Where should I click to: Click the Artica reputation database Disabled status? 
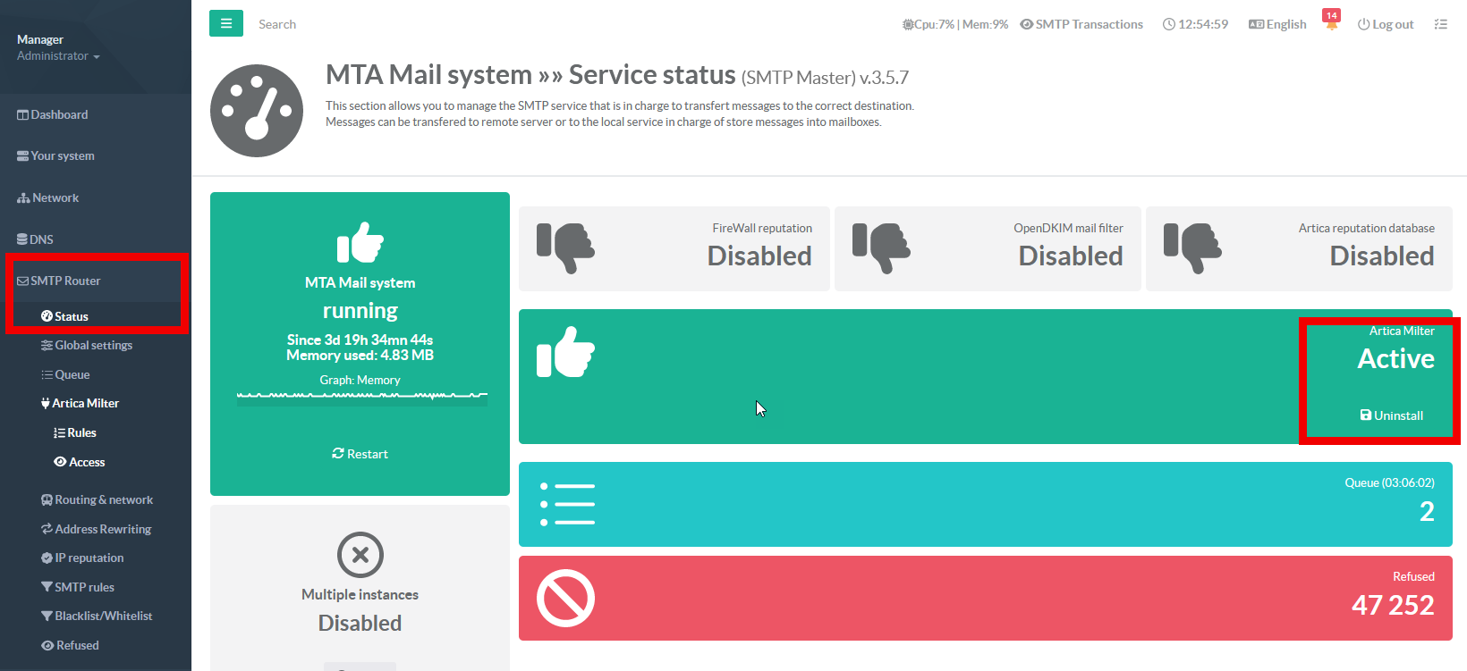[x=1381, y=256]
